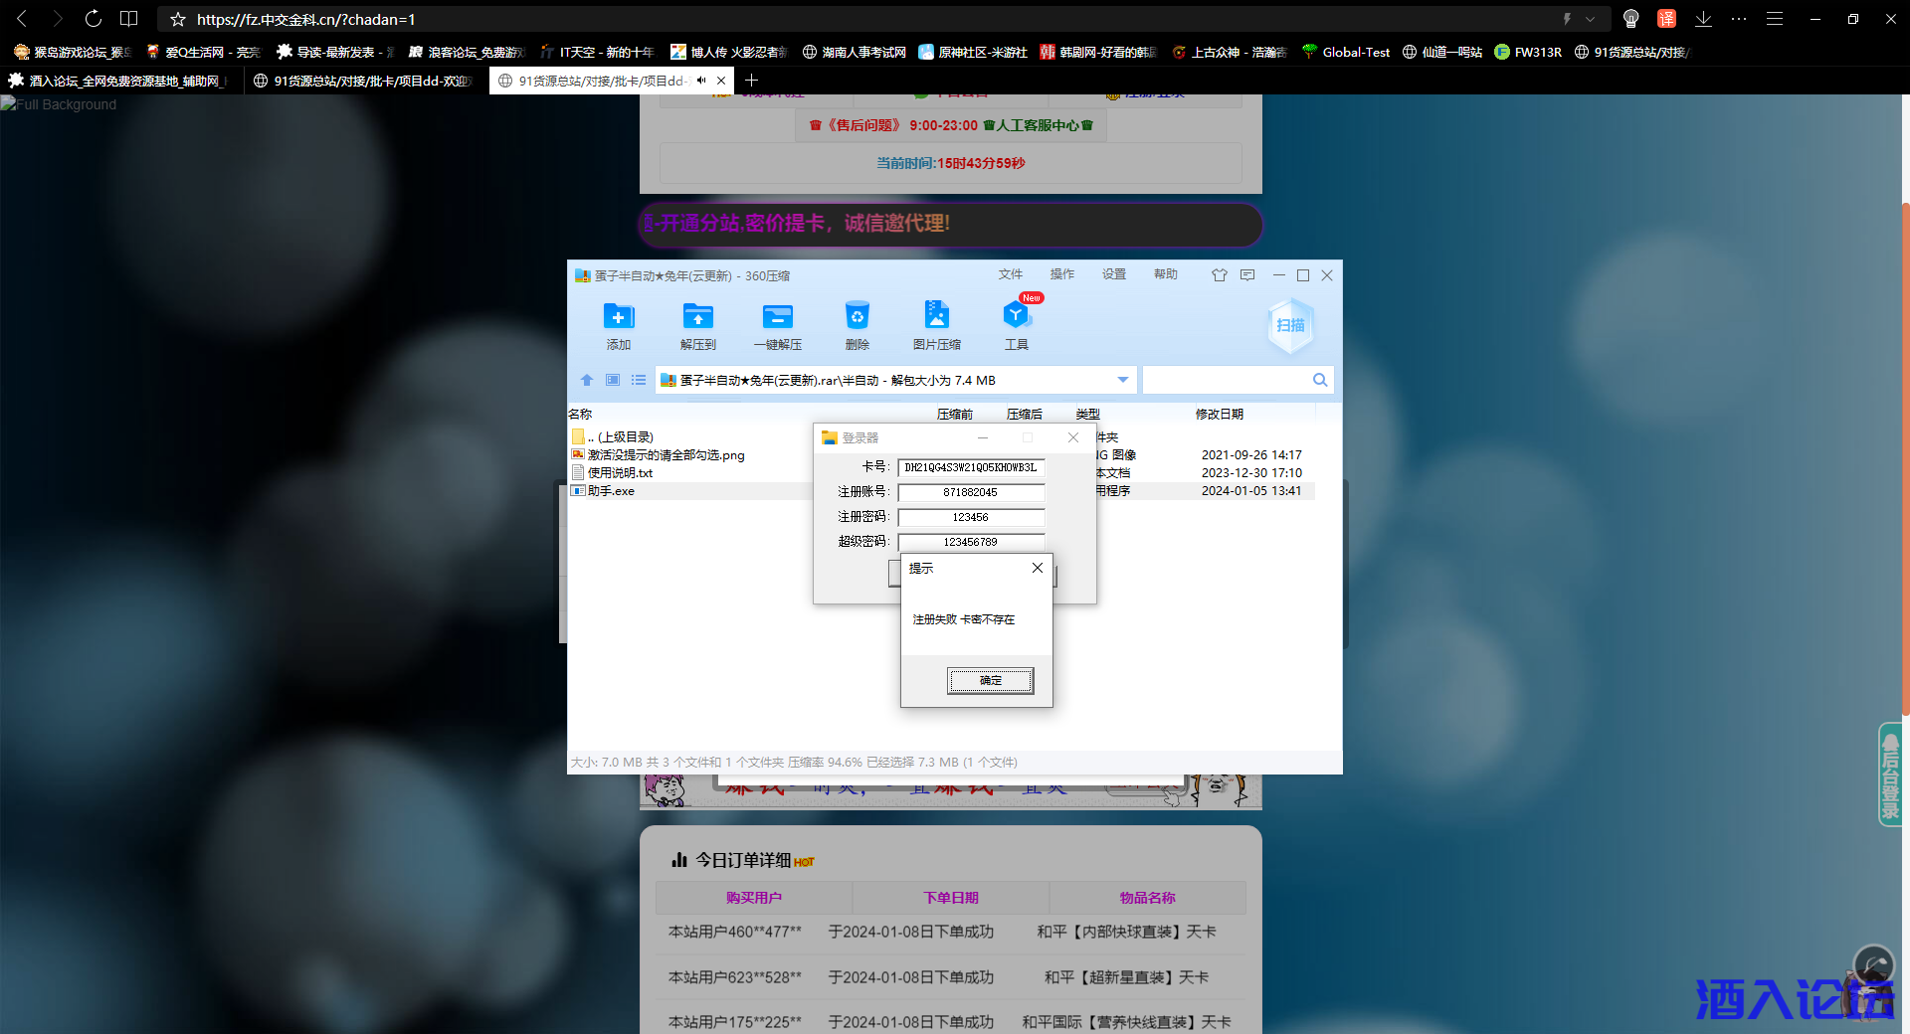Sort by the 类型 column header
Image resolution: width=1910 pixels, height=1034 pixels.
click(1087, 414)
